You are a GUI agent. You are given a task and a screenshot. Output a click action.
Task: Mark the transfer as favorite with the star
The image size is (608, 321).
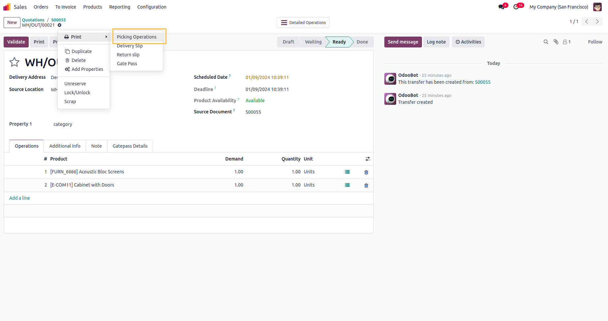click(x=15, y=62)
